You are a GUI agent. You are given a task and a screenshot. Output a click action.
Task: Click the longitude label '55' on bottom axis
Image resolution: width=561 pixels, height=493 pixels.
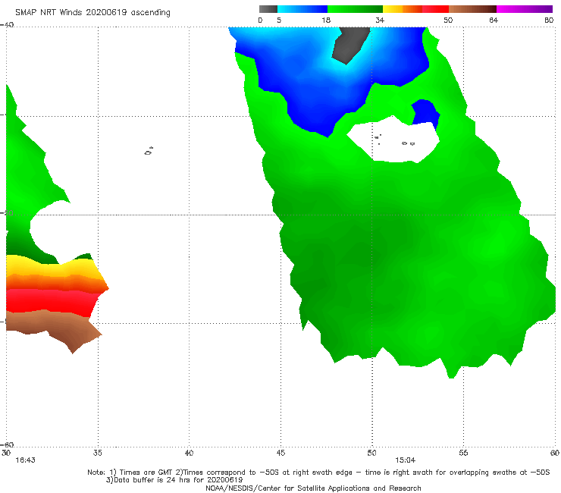(463, 453)
